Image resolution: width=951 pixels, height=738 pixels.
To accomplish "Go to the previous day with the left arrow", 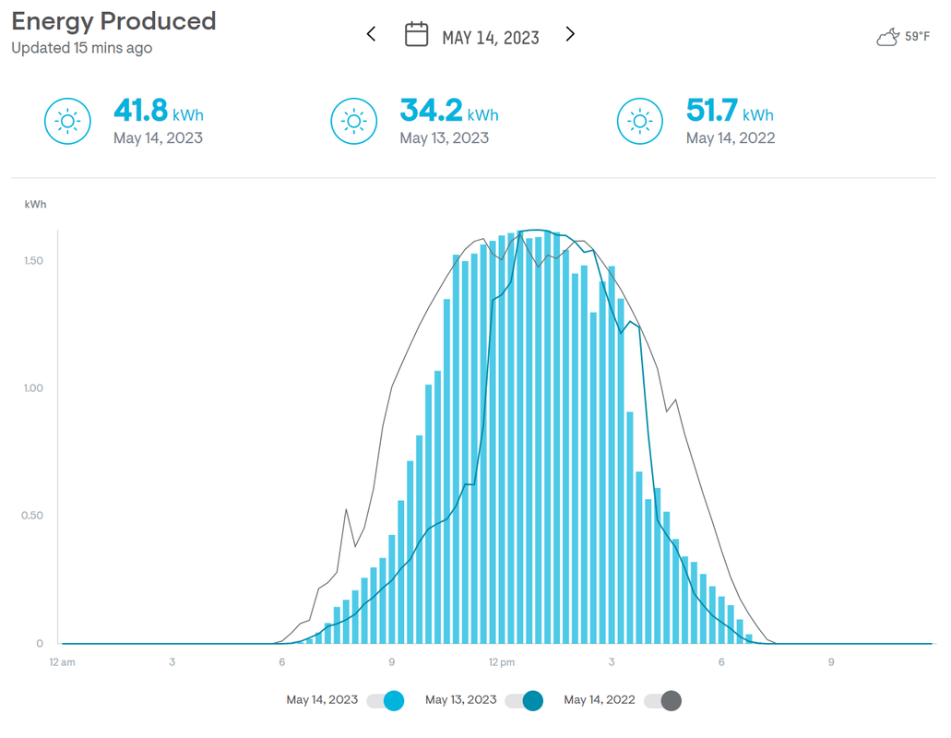I will pos(371,34).
